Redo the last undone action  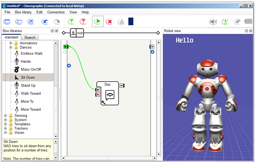(57, 22)
